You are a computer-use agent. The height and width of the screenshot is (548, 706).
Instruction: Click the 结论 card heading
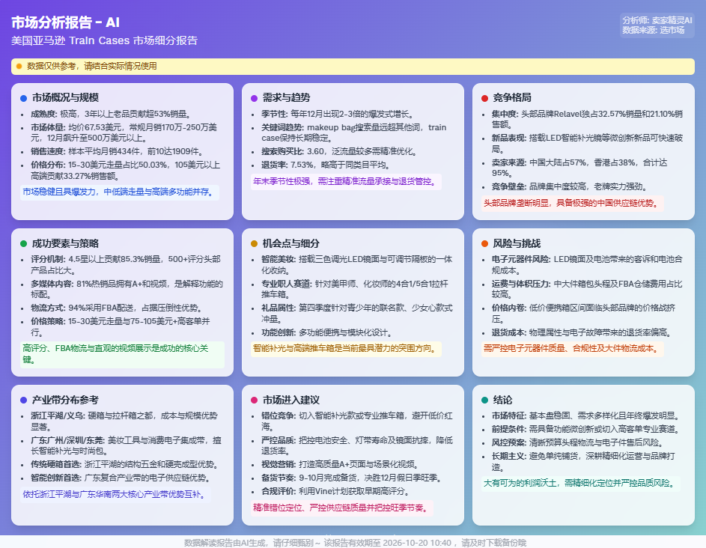502,400
